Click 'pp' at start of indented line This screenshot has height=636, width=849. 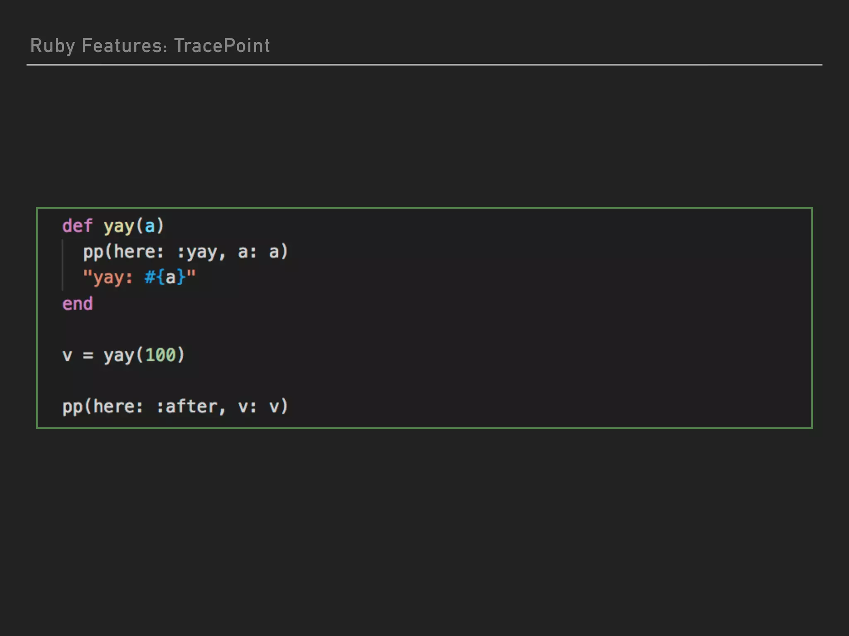point(93,252)
